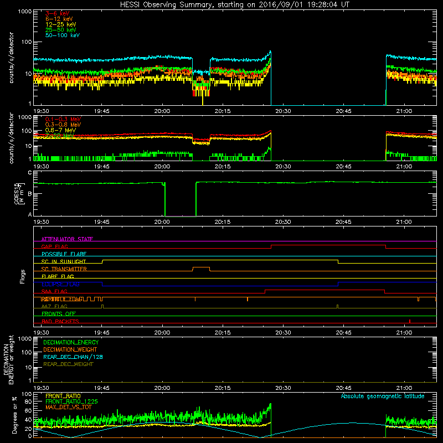This screenshot has width=443, height=443.
Task: Click the 20:15 tick under the GOES plot
Action: click(223, 222)
